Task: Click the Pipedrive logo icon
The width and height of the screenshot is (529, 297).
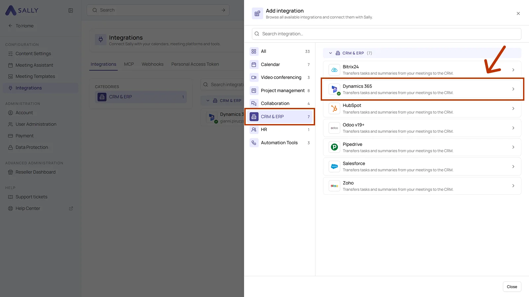Action: click(x=334, y=147)
